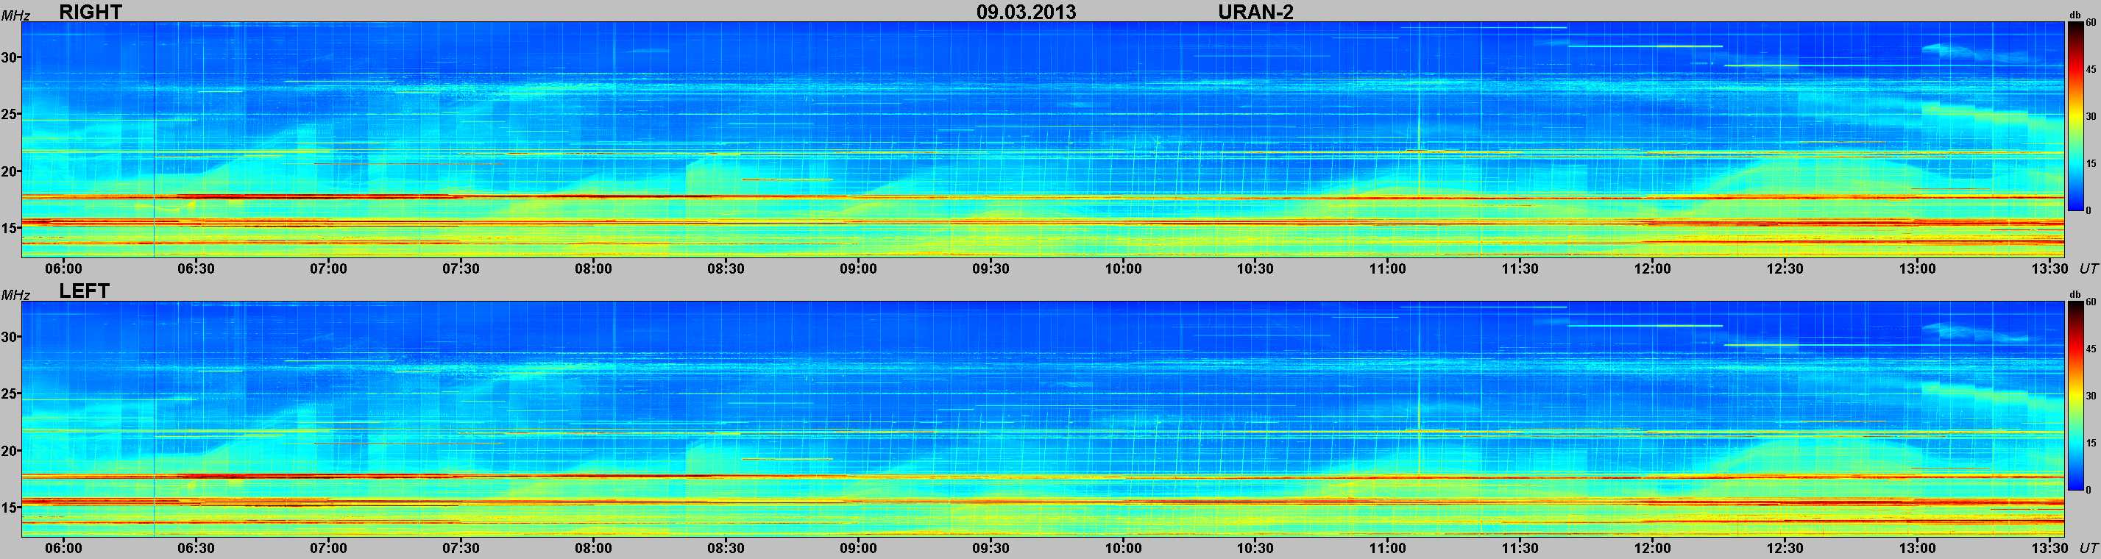
Task: Select the date label 09.03.2013
Action: point(1026,12)
